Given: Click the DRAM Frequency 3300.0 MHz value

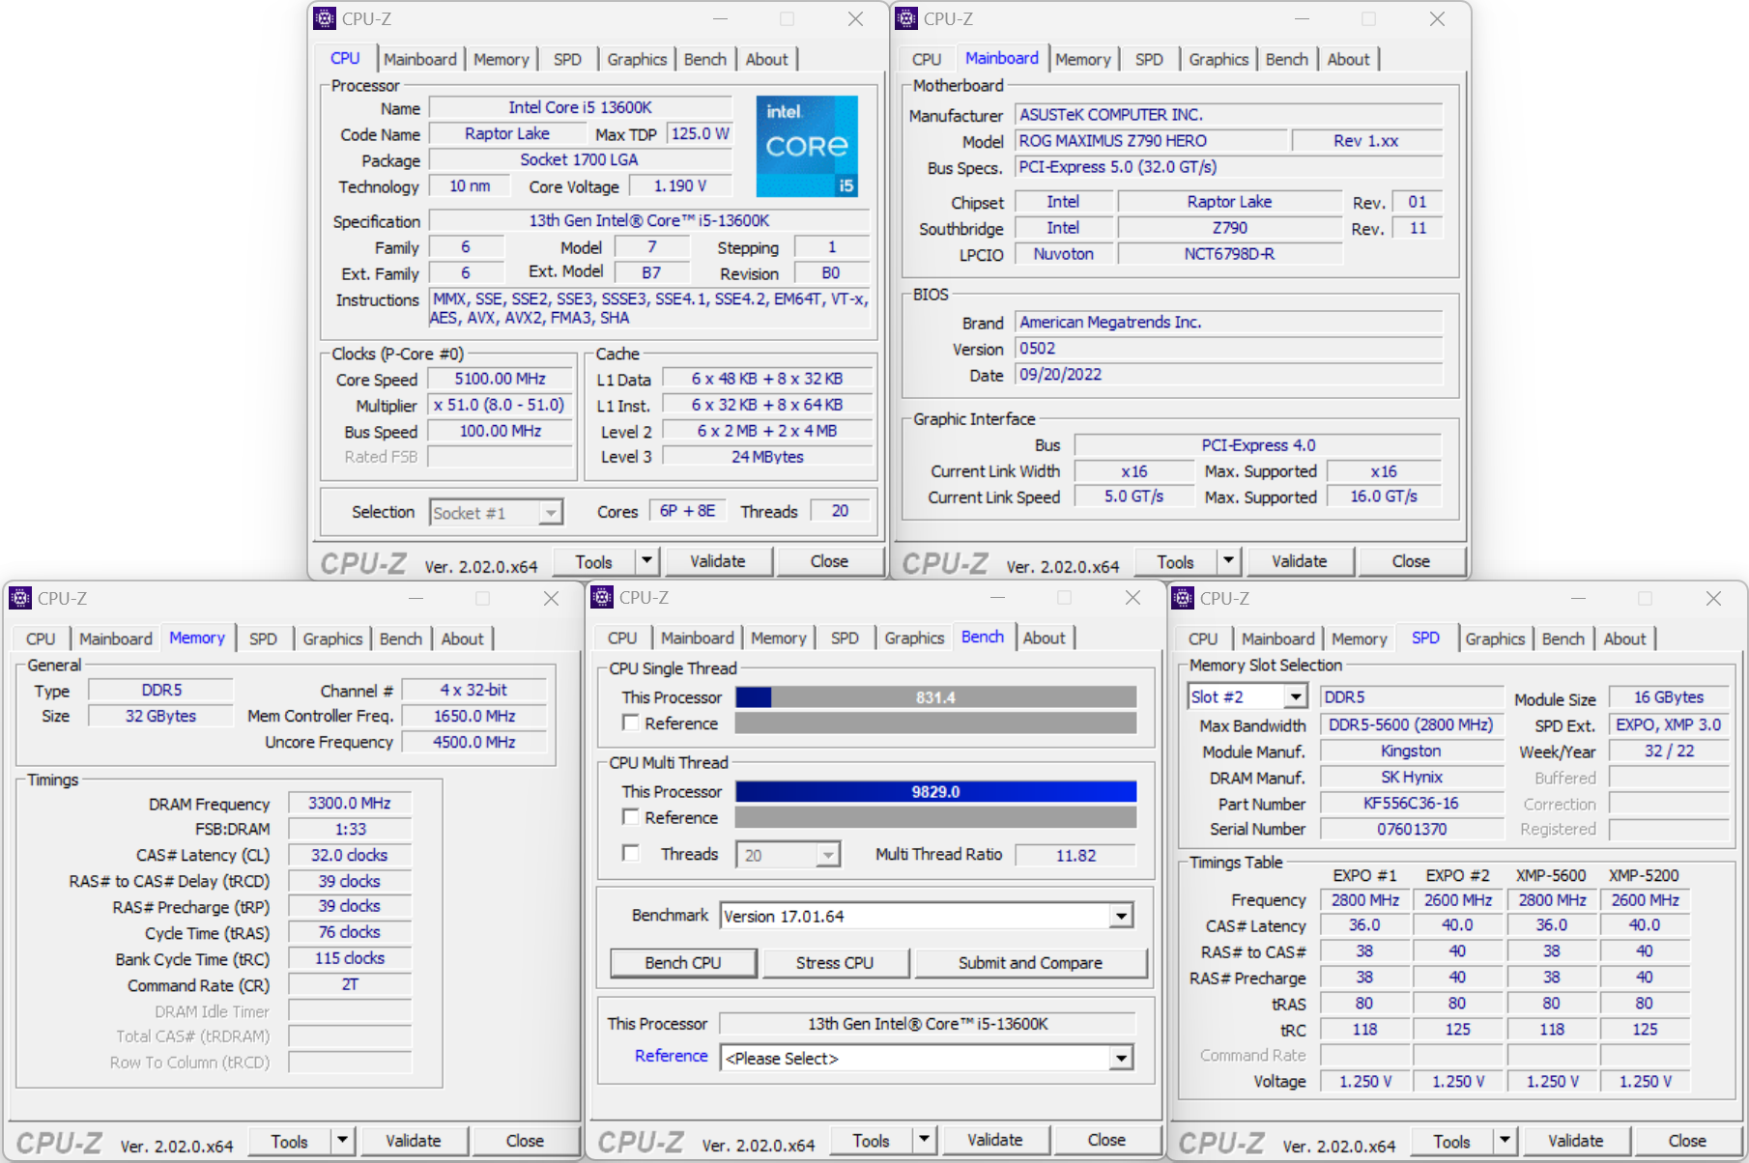Looking at the screenshot, I should point(350,804).
